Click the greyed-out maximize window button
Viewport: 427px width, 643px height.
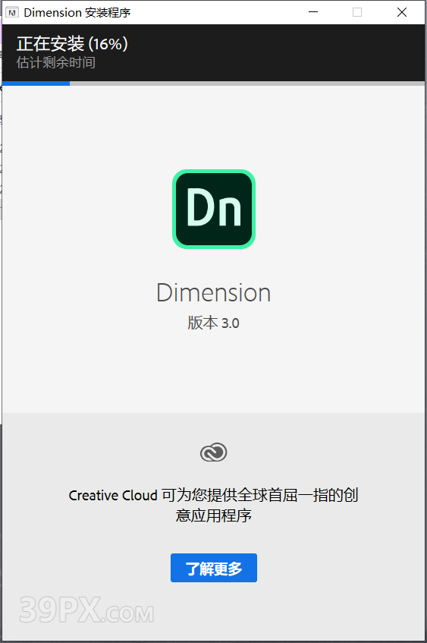click(357, 12)
